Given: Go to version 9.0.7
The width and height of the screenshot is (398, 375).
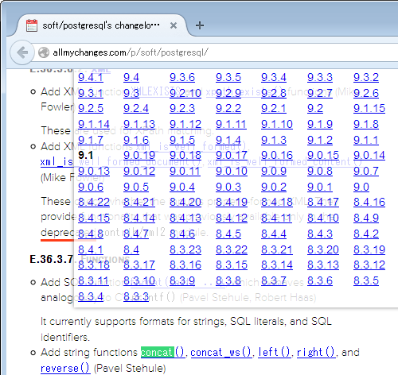Looking at the screenshot, I should [366, 172].
